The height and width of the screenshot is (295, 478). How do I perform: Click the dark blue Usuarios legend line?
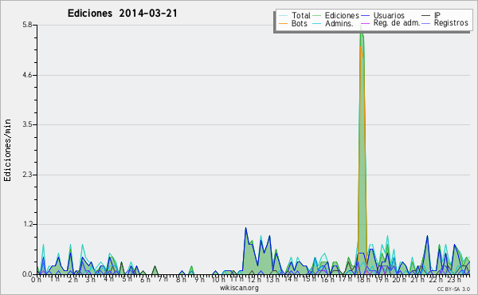coord(365,16)
